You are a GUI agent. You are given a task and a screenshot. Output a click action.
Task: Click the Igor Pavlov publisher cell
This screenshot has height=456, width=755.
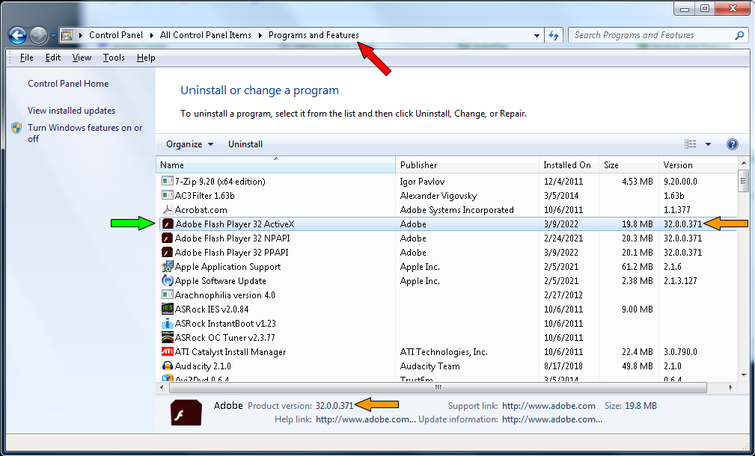pyautogui.click(x=422, y=182)
